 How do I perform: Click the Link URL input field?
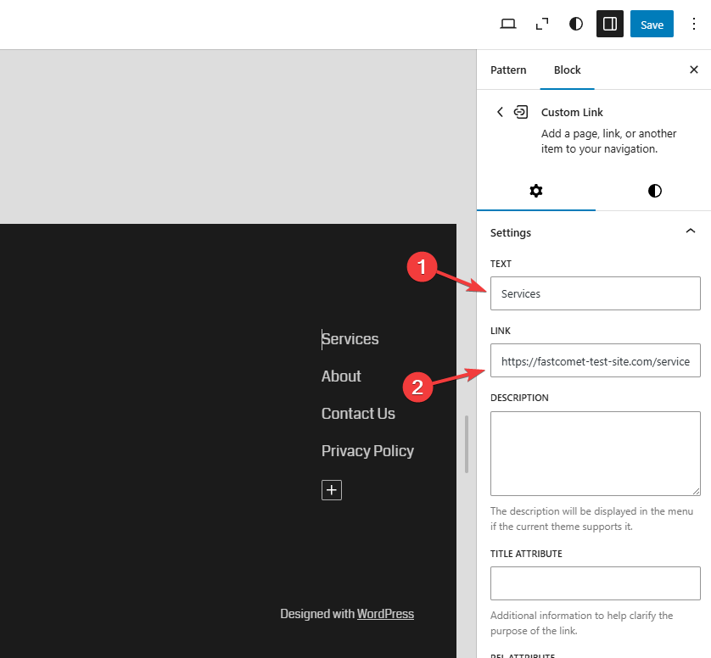595,360
